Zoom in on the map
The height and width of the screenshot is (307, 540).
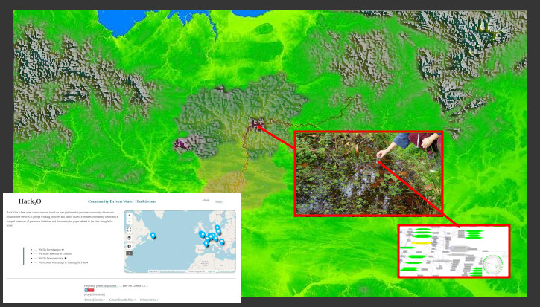pos(129,216)
